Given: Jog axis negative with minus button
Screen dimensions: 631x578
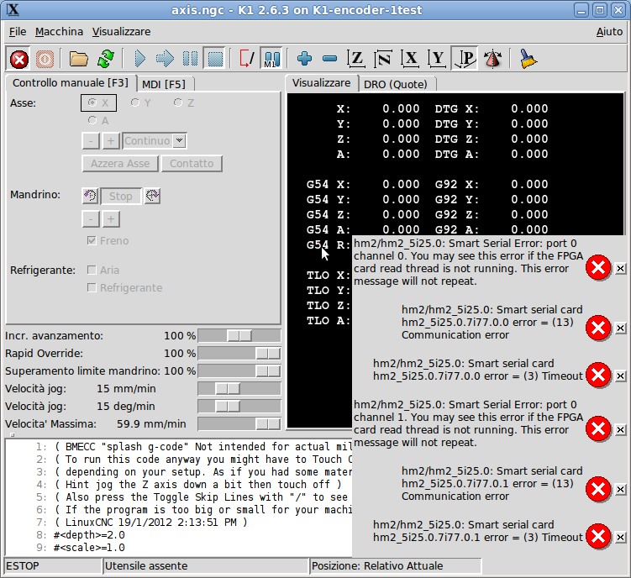Looking at the screenshot, I should click(x=91, y=141).
